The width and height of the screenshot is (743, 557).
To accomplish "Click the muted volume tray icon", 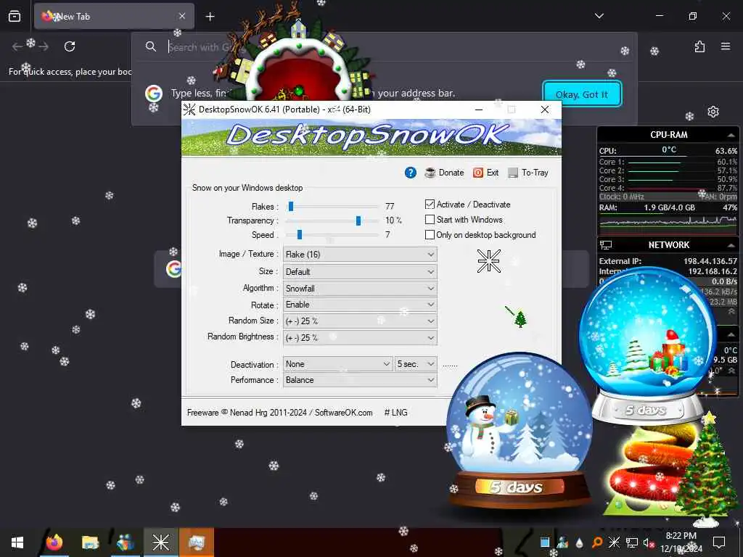I will tap(649, 542).
